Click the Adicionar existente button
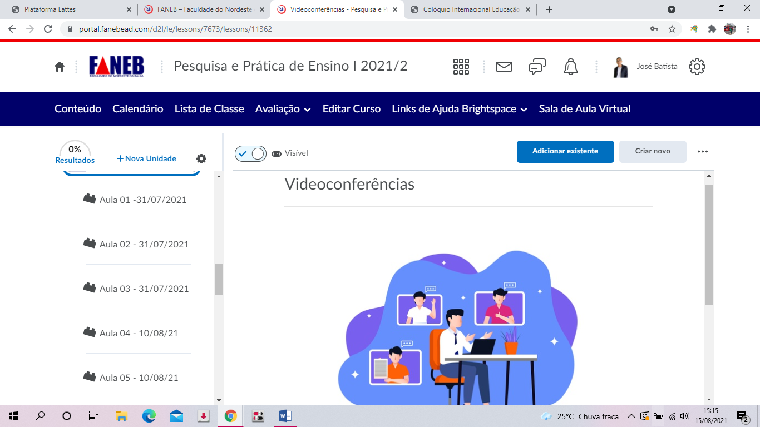The image size is (760, 427). (565, 151)
